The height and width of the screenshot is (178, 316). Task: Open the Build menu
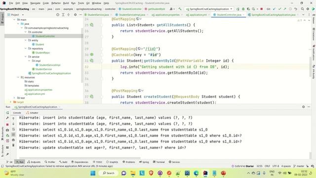click(x=66, y=3)
